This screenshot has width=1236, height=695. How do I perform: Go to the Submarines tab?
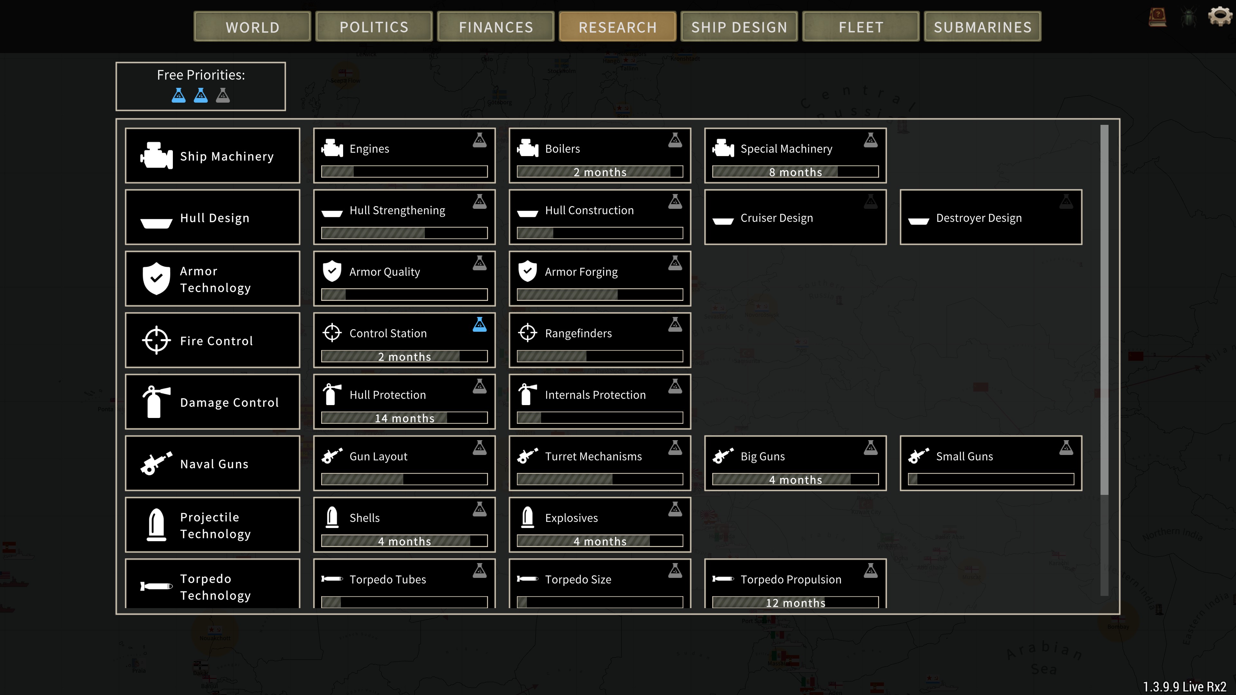pos(982,27)
